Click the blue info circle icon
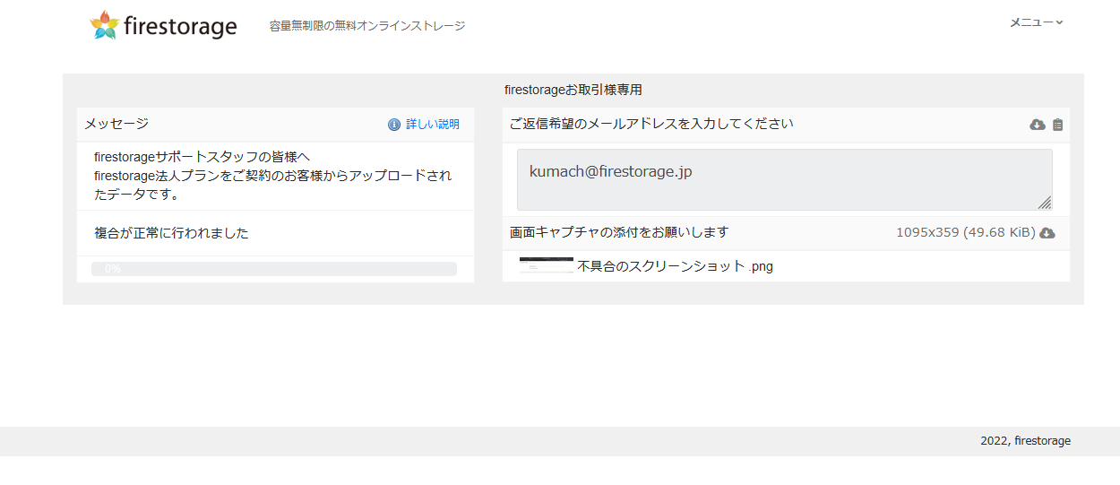This screenshot has width=1120, height=485. (x=394, y=125)
